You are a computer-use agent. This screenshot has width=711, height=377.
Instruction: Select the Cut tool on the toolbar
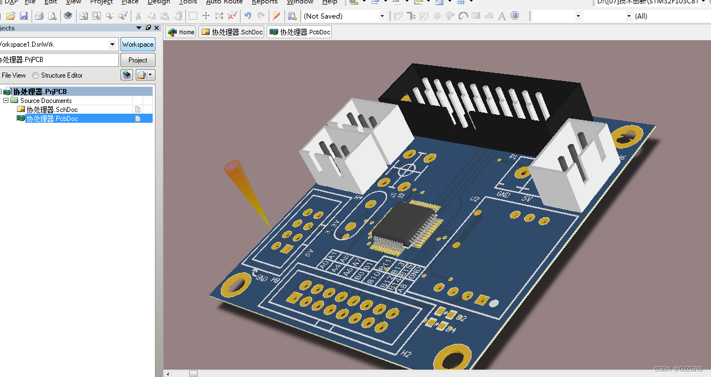coord(139,16)
